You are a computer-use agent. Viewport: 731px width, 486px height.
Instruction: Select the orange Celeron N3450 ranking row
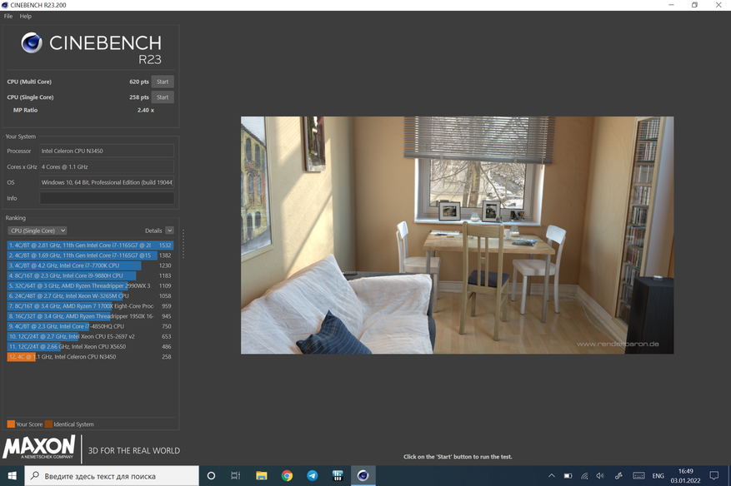pyautogui.click(x=91, y=357)
